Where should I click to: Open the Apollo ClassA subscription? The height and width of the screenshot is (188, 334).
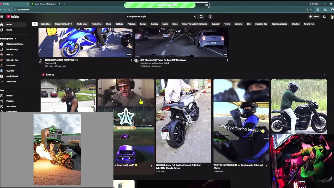click(12, 76)
